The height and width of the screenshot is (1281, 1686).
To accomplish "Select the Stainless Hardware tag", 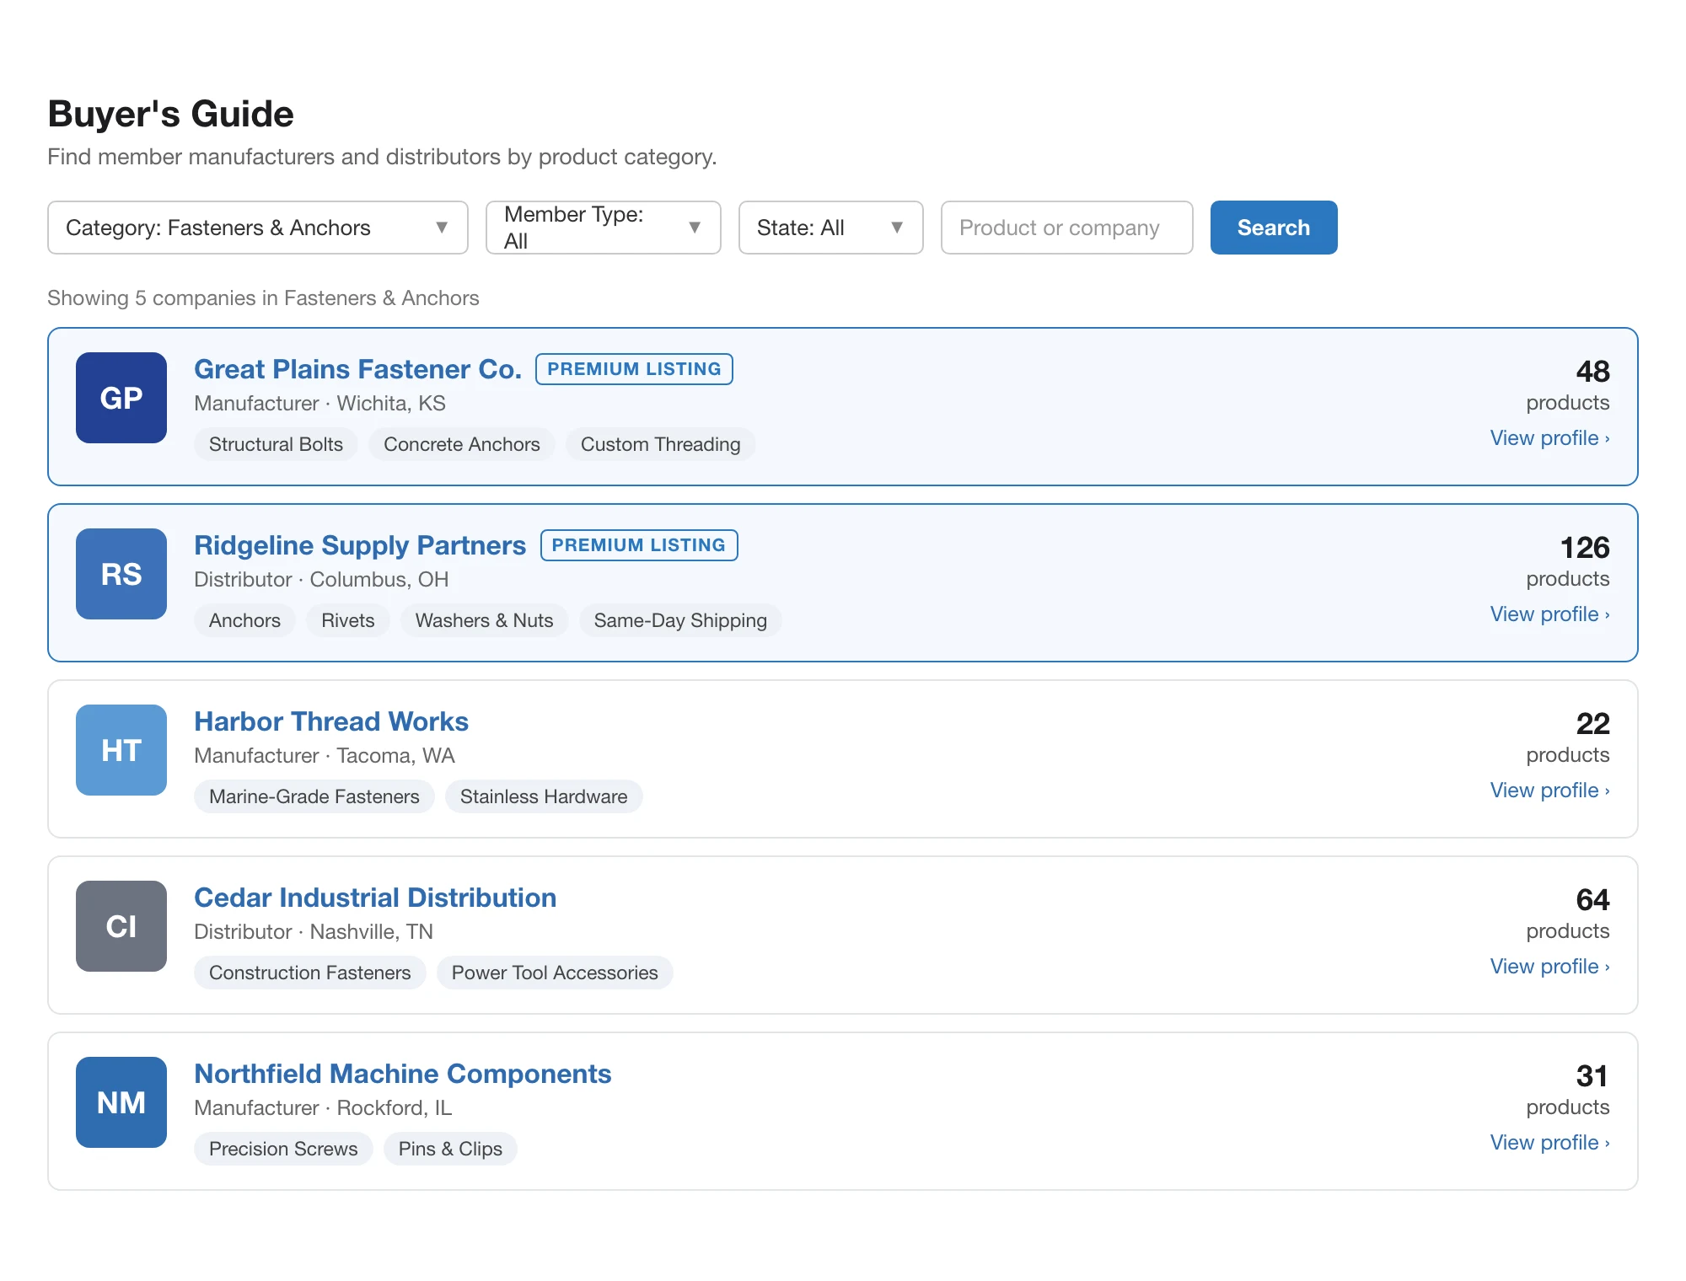I will pyautogui.click(x=544, y=796).
